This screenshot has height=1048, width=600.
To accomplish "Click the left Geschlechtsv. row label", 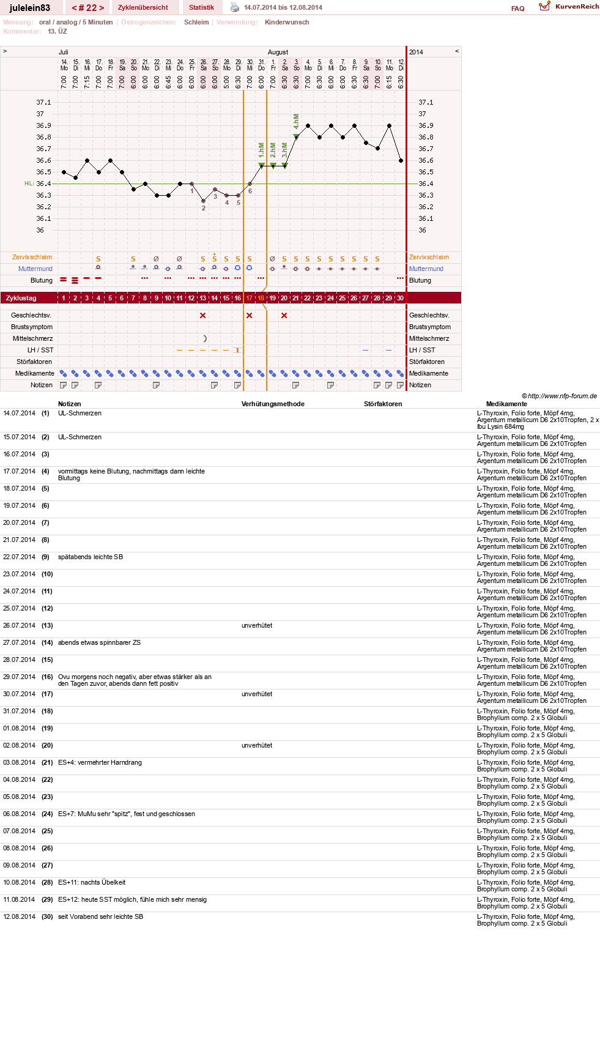I will pyautogui.click(x=31, y=315).
